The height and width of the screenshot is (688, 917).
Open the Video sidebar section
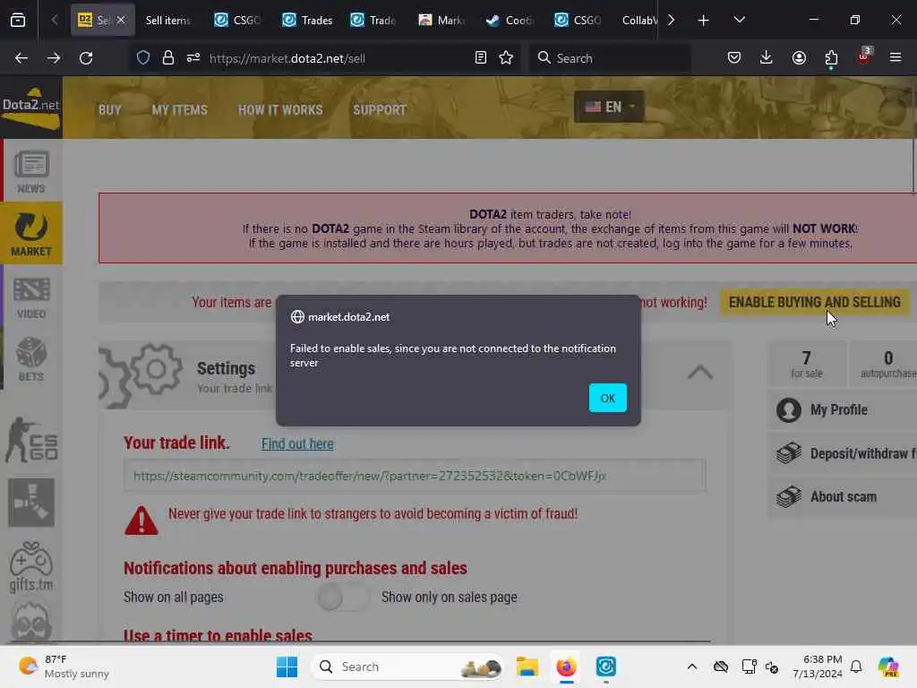point(31,297)
